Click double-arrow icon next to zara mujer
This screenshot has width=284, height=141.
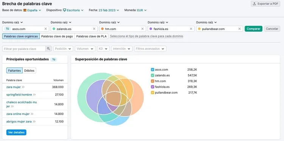tap(23, 87)
